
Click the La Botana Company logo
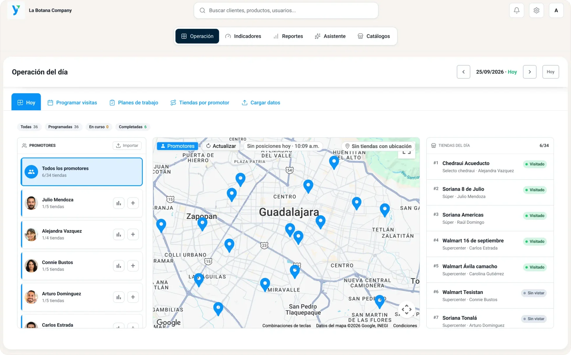[x=16, y=10]
